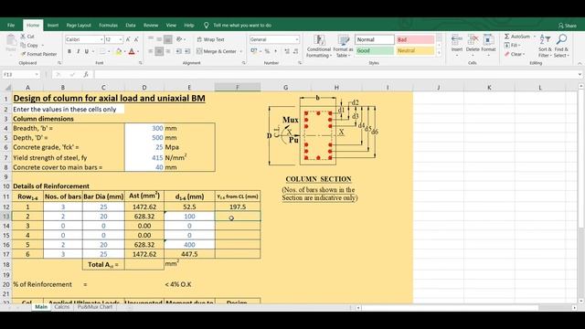Screen dimensions: 585x329
Task: Switch to the Page Layout tab
Action: 79,26
